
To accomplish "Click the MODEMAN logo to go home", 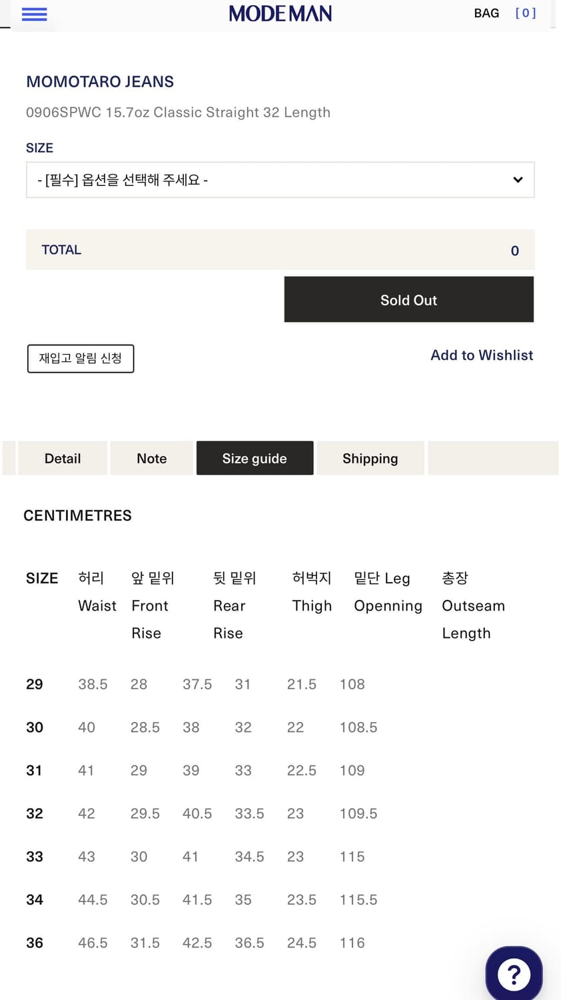I will tap(280, 13).
